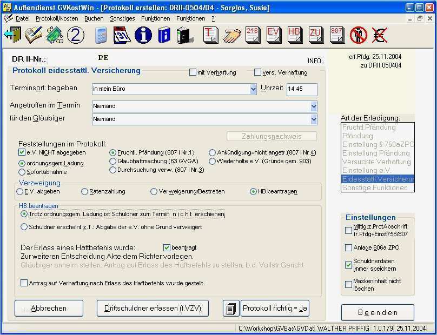The height and width of the screenshot is (335, 437).
Task: Click the AD application icon in title bar
Action: point(7,7)
